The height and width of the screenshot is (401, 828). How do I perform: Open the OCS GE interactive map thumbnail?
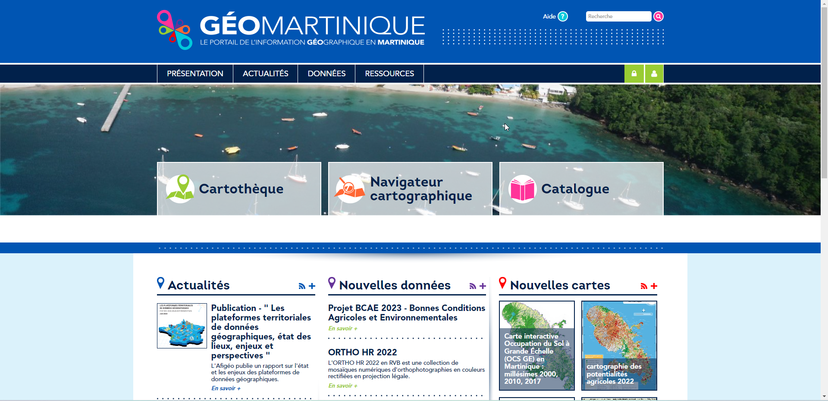(x=537, y=345)
